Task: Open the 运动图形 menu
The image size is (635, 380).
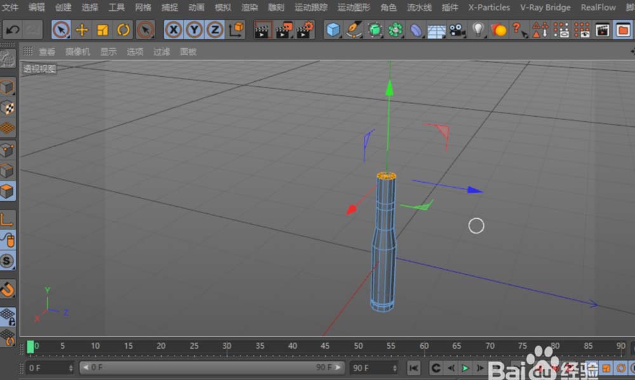Action: [354, 8]
